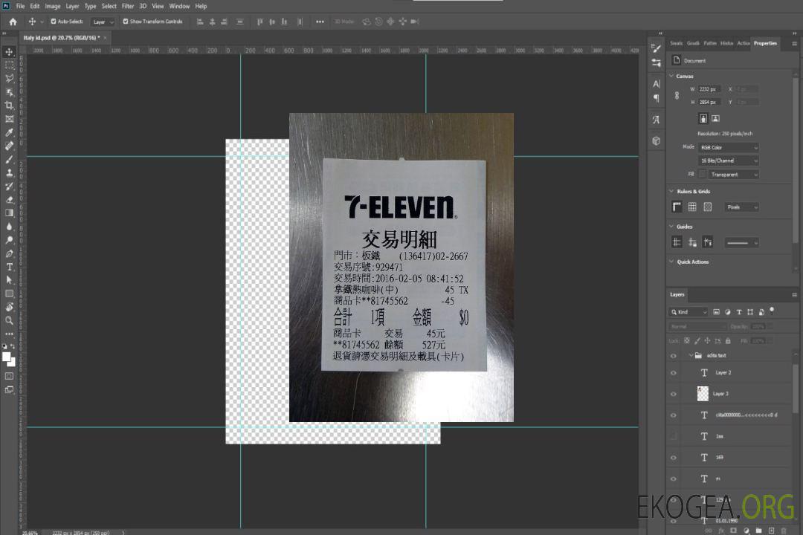Open the guide line style dropdown
The height and width of the screenshot is (535, 803).
coord(742,243)
